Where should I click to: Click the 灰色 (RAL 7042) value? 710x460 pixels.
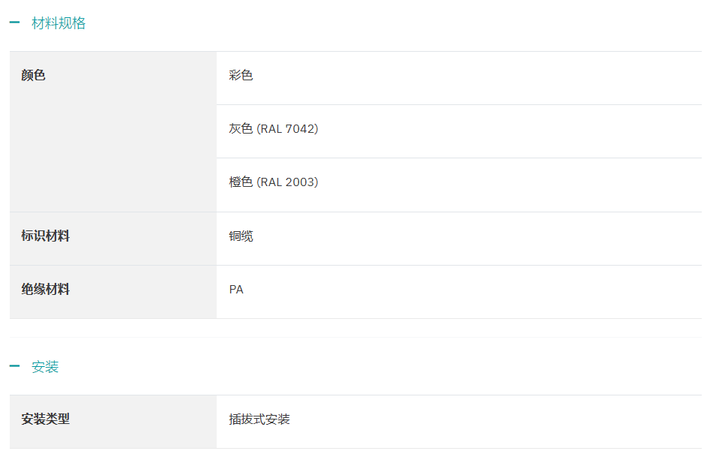274,129
